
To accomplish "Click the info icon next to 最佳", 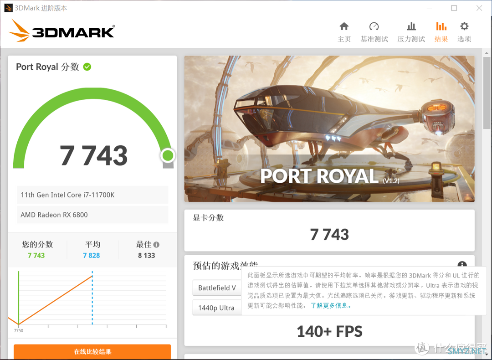I will (156, 245).
